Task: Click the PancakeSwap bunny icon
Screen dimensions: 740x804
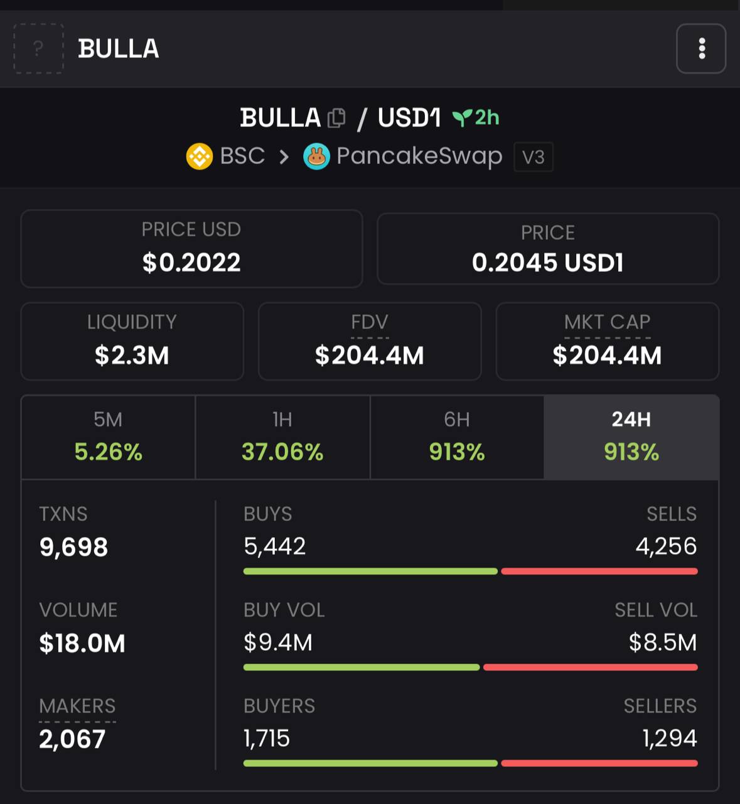Action: click(x=316, y=156)
